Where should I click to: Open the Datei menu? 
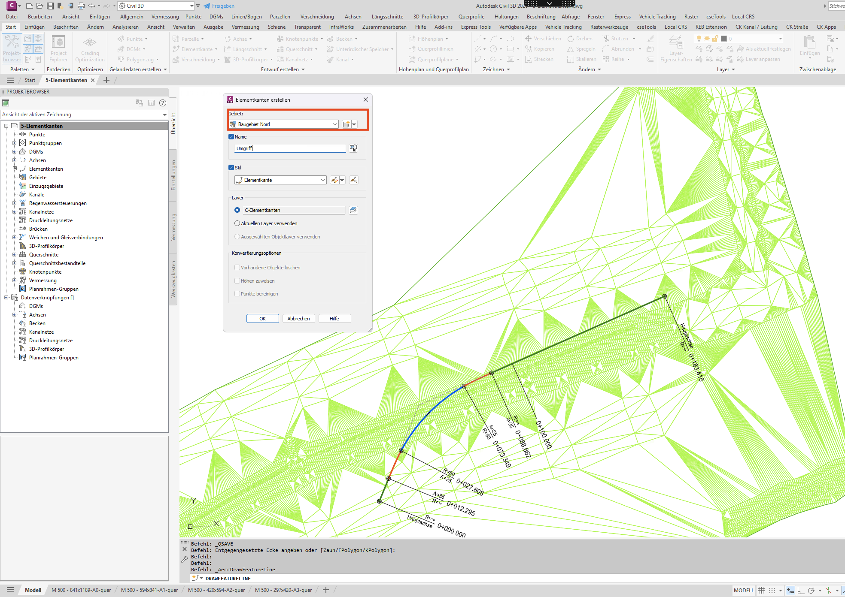pyautogui.click(x=12, y=17)
